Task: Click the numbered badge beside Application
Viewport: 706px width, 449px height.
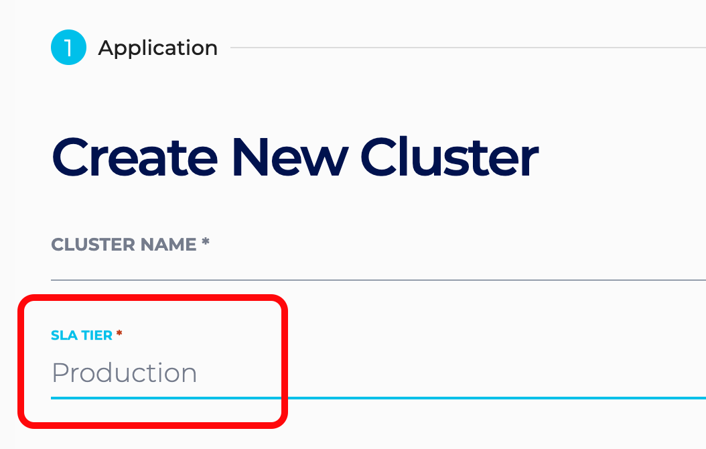Action: click(68, 47)
